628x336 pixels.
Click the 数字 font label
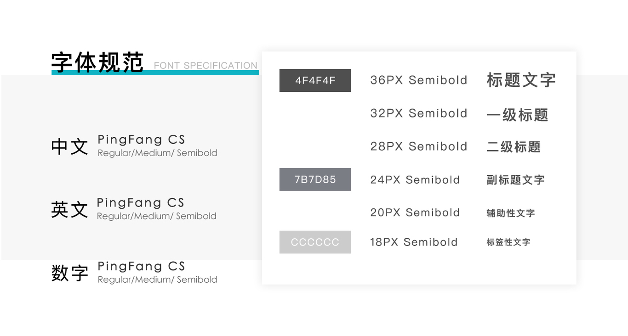coord(69,273)
